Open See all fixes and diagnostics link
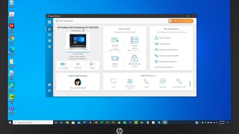239x134 pixels. click(x=164, y=67)
